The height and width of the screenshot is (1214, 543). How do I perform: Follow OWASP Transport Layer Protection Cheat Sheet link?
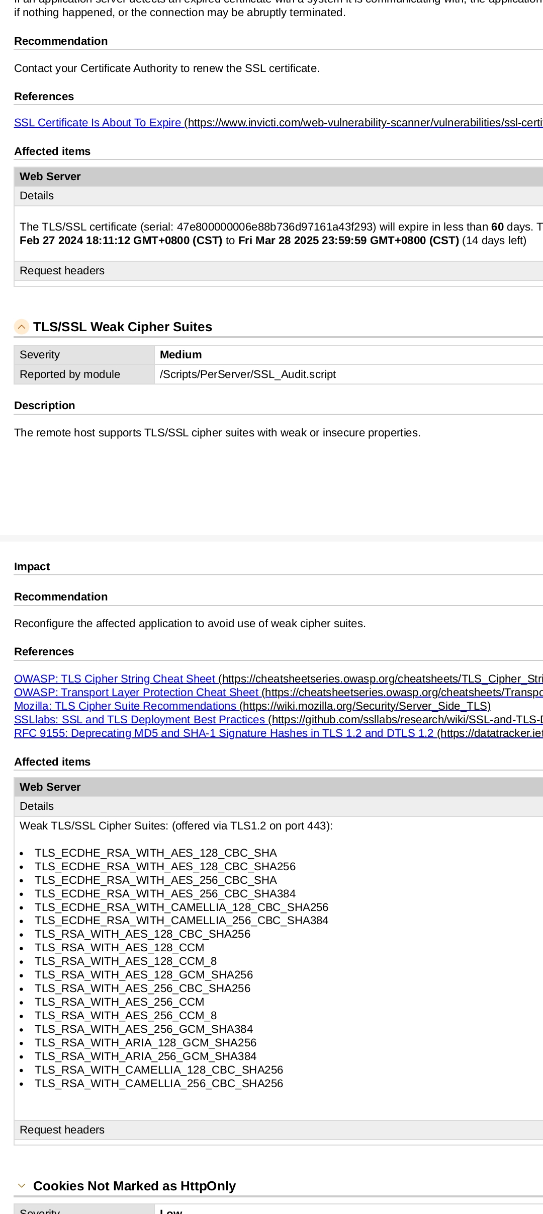[x=137, y=693]
